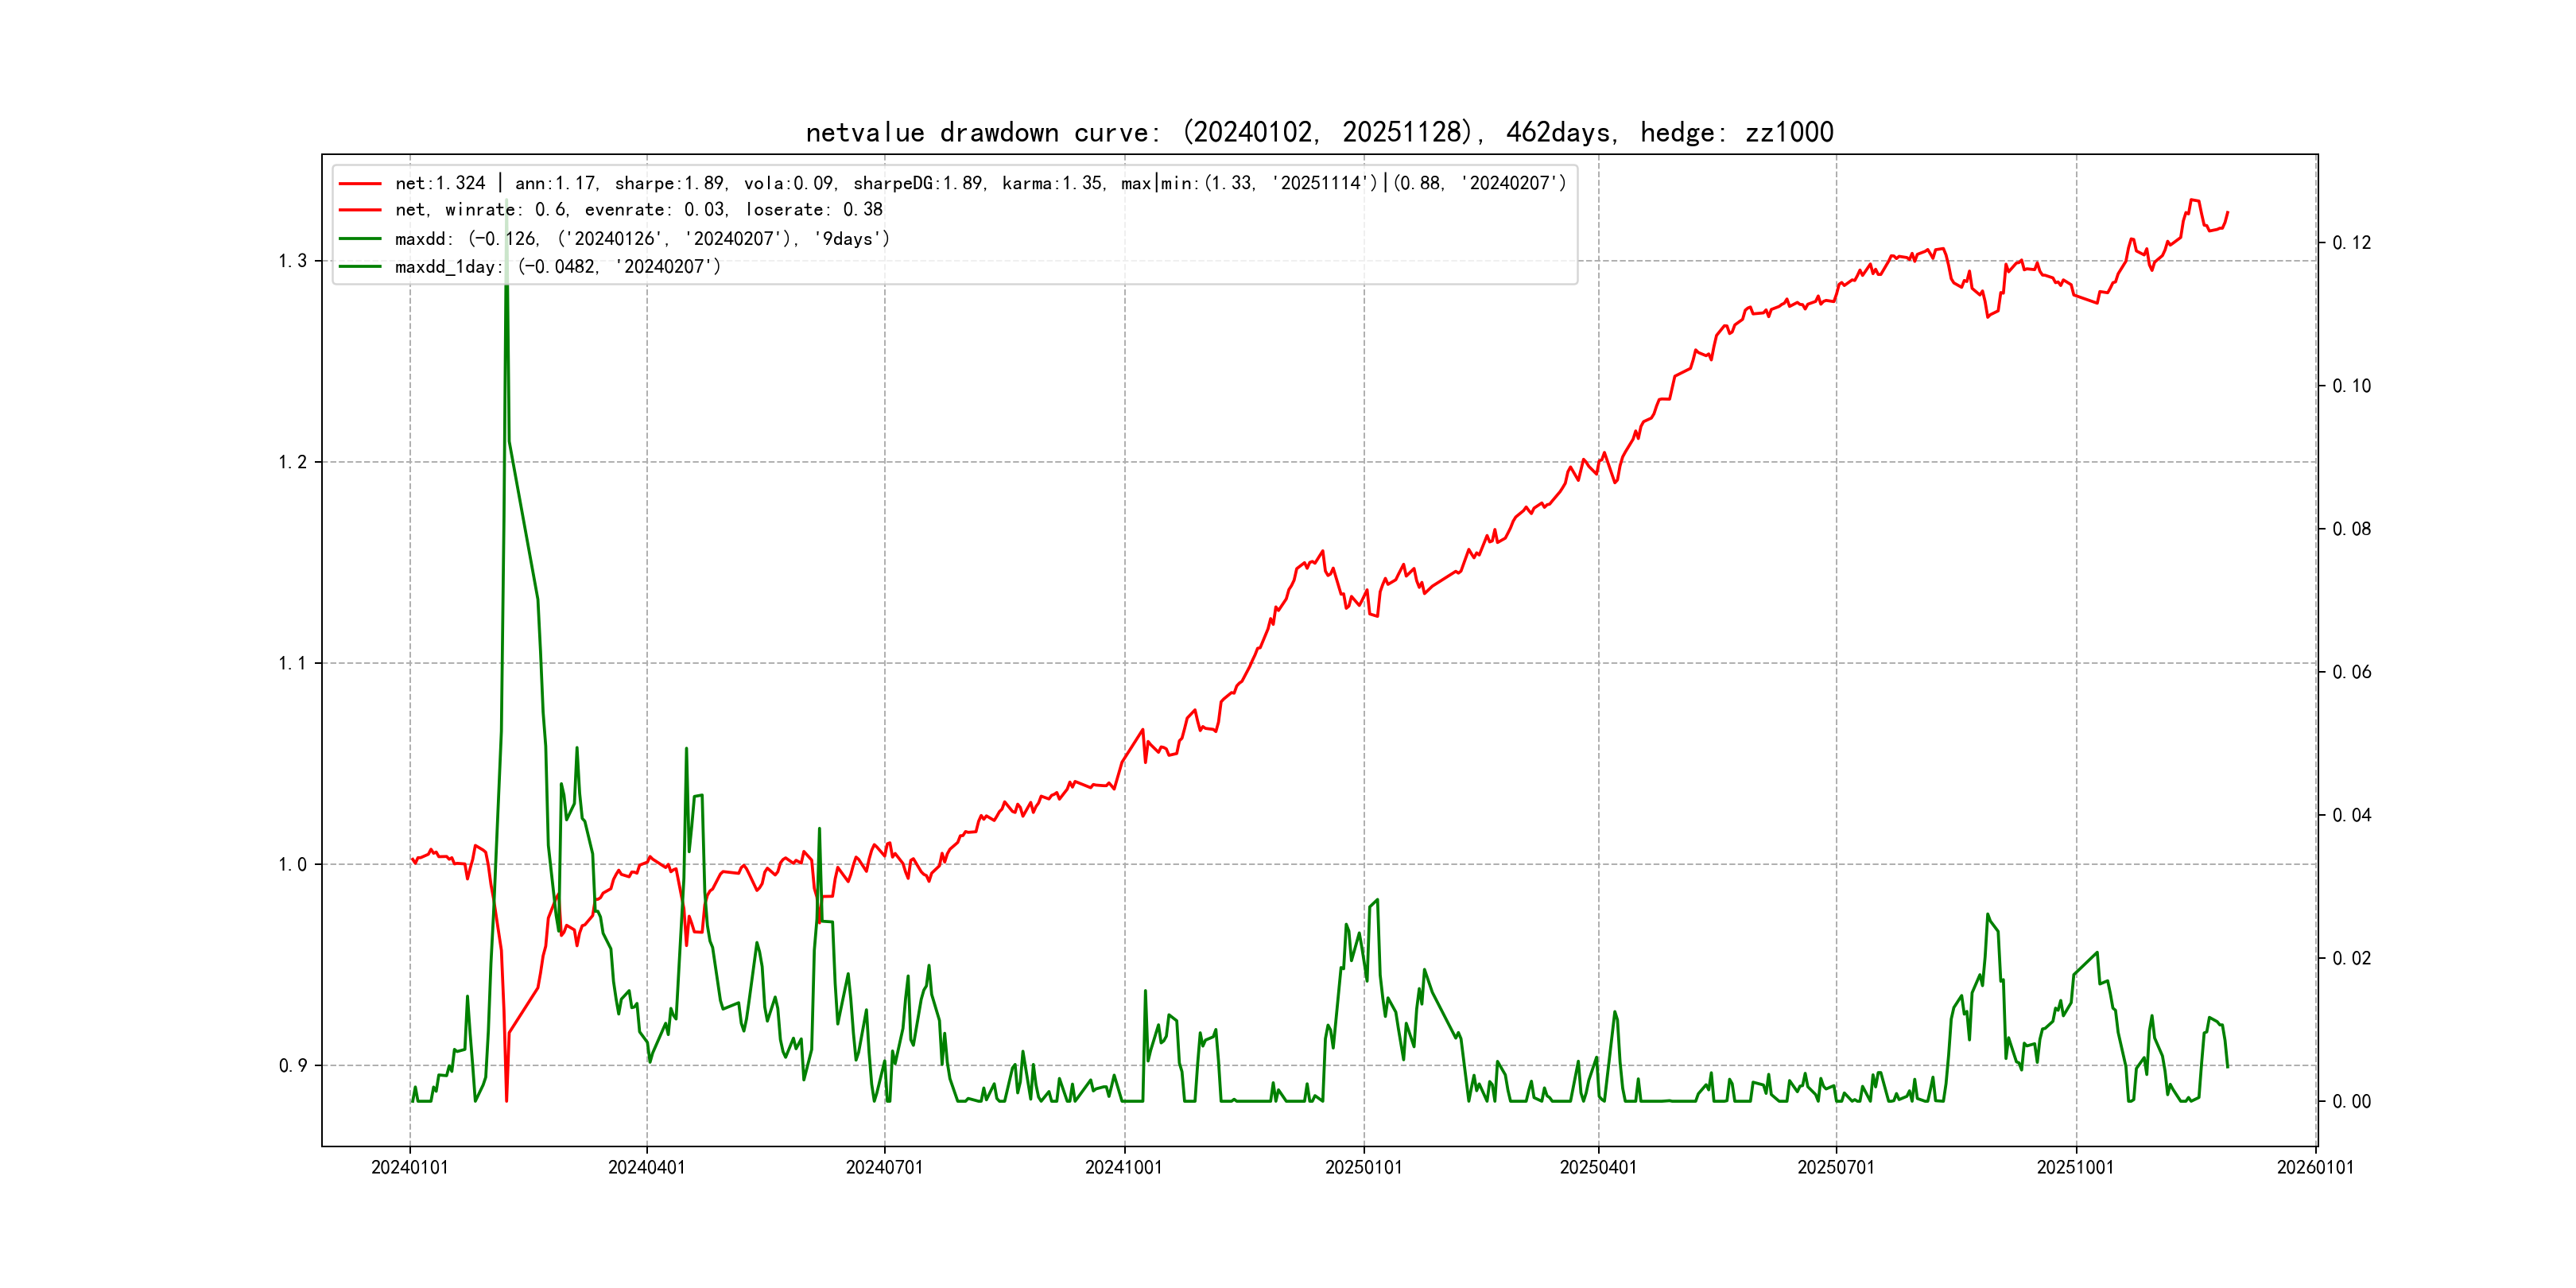Click left y-axis tick label 1.3
This screenshot has height=1288, width=2576.
(292, 261)
